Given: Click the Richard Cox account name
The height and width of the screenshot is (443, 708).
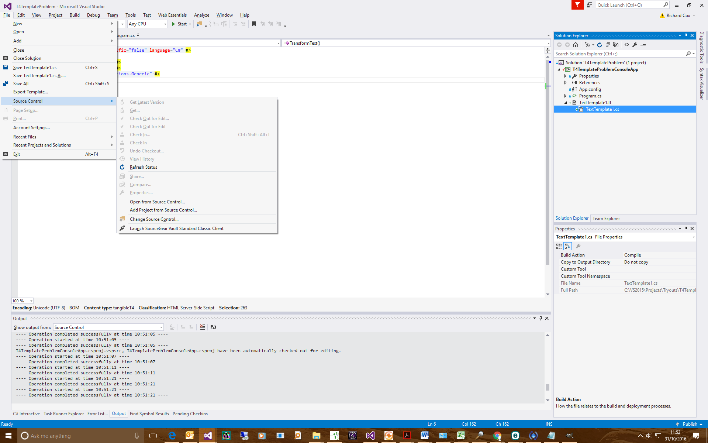Looking at the screenshot, I should pos(678,16).
